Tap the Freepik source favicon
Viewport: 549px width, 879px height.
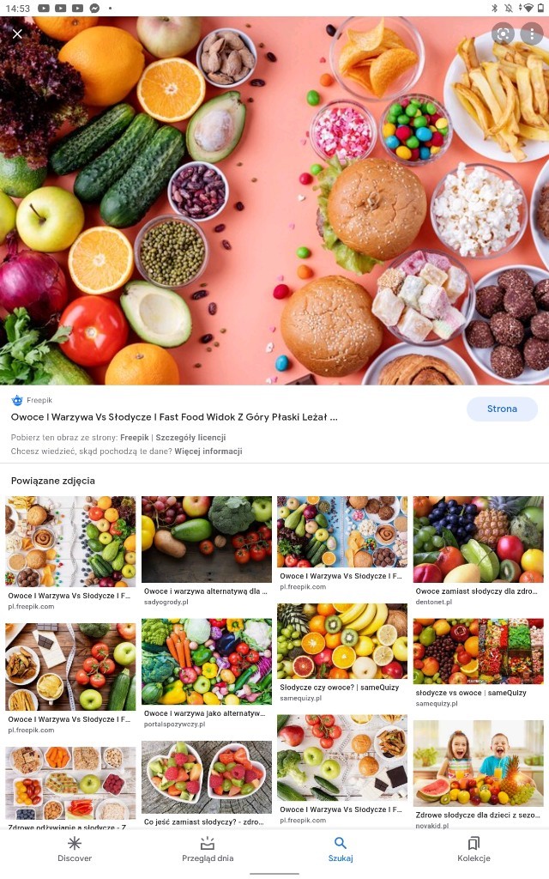pos(17,400)
